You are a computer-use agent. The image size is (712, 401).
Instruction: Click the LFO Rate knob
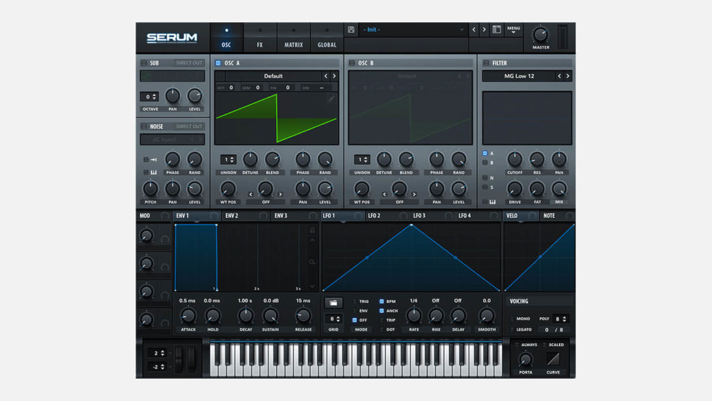[414, 315]
